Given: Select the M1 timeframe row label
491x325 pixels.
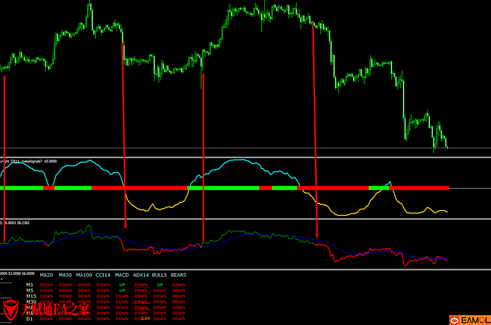Looking at the screenshot, I should tap(30, 285).
